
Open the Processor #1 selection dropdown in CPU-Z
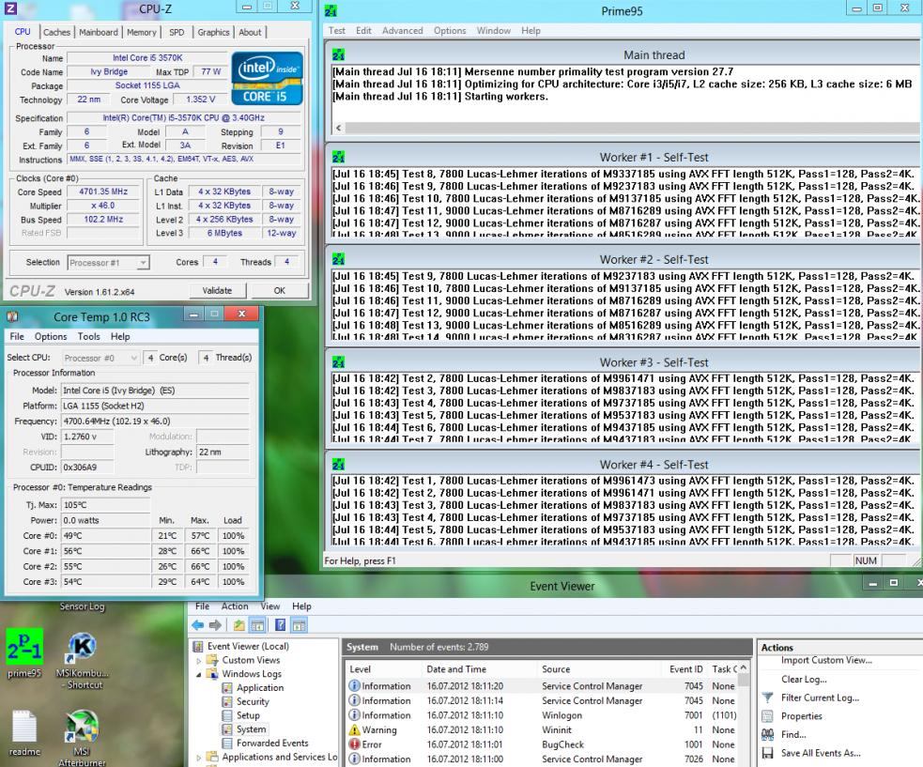pos(143,263)
